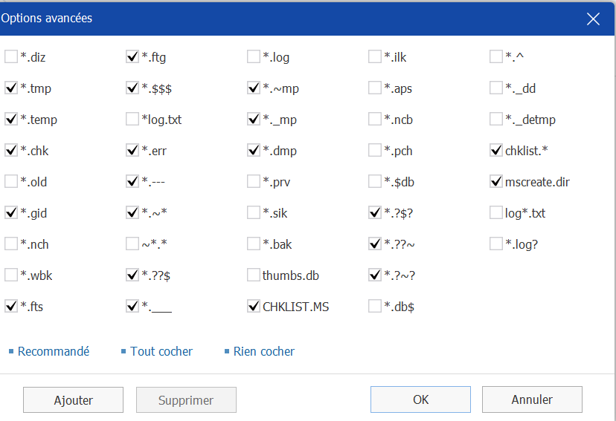
Task: Enable the *log.txt checkbox
Action: click(x=132, y=119)
